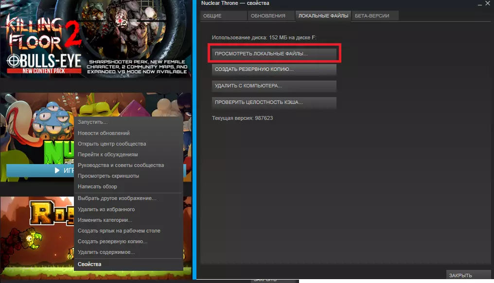
Task: Minimize the Nuclear Throne properties window
Action: 479,4
